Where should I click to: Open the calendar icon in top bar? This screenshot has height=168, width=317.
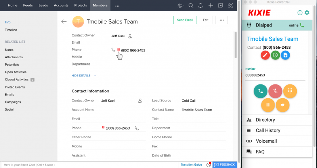click(x=221, y=6)
